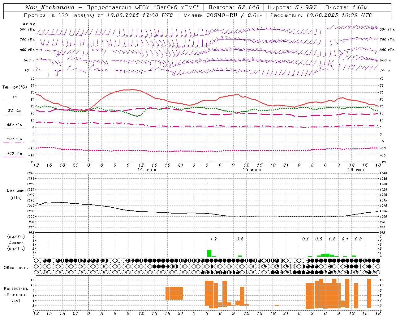The width and height of the screenshot is (396, 316).
Task: Click the 'Облачность' row label
Action: (x=16, y=268)
